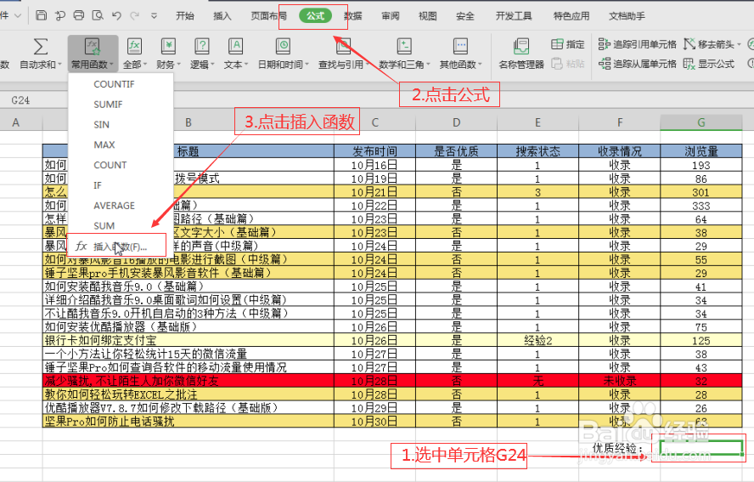
Task: Select column G header
Action: pyautogui.click(x=701, y=122)
